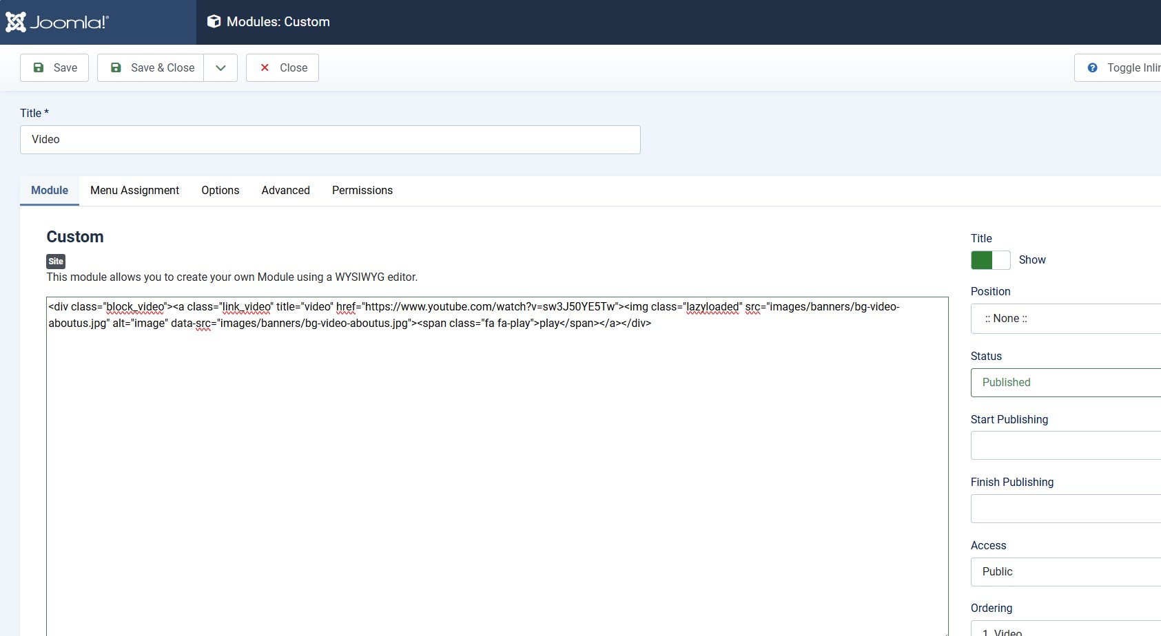Go to the Permissions tab

(362, 191)
